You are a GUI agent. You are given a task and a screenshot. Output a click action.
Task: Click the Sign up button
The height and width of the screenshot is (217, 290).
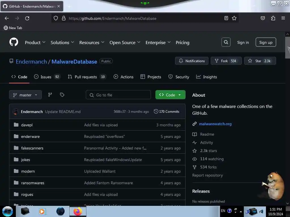(266, 42)
